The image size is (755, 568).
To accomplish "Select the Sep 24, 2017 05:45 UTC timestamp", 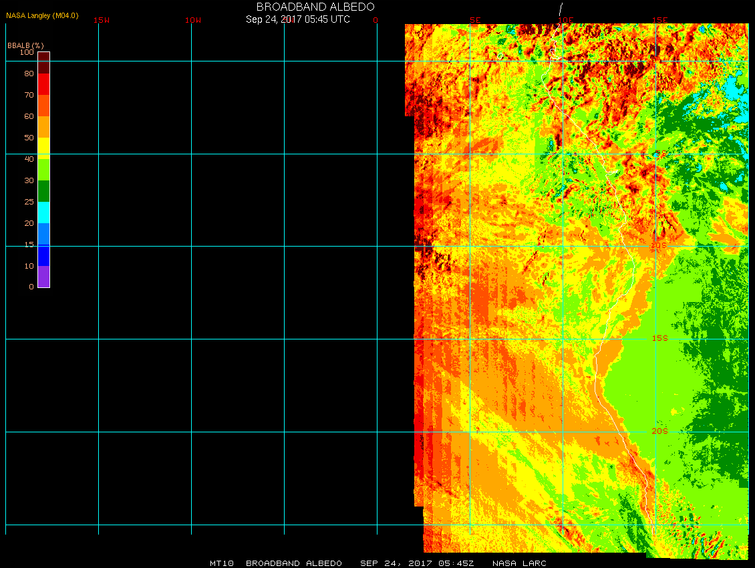I will (x=298, y=19).
